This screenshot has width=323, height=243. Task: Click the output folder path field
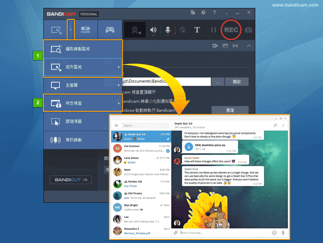pos(158,81)
